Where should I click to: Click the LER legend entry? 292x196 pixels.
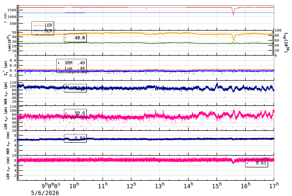pos(43,25)
